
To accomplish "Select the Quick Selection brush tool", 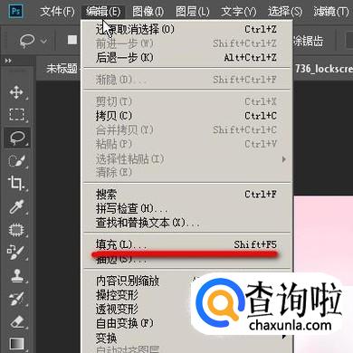I will [x=16, y=161].
